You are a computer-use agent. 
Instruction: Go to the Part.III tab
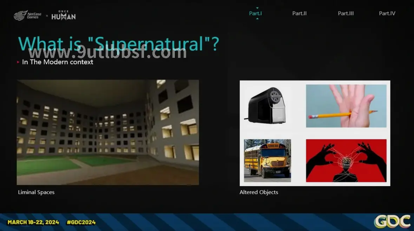coord(346,14)
